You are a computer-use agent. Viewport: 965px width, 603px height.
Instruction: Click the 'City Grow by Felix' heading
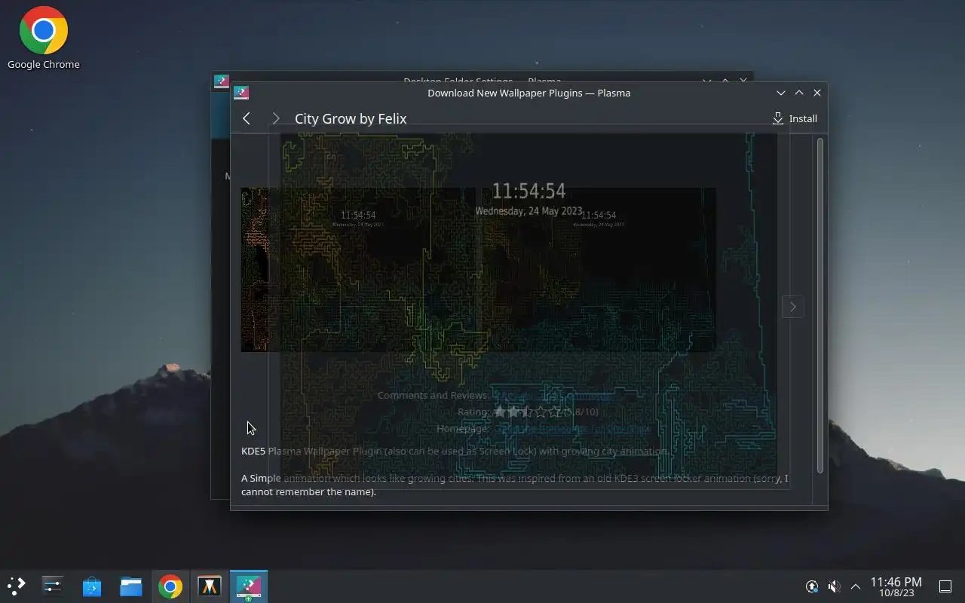coord(351,118)
